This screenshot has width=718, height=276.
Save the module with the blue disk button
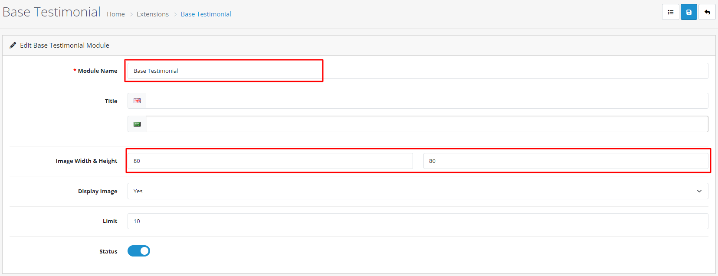click(688, 12)
